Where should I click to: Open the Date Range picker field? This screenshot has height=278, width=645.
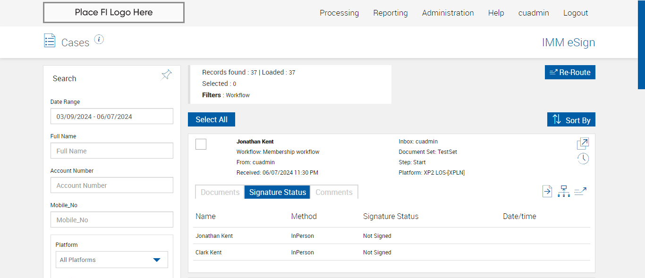[x=111, y=117]
